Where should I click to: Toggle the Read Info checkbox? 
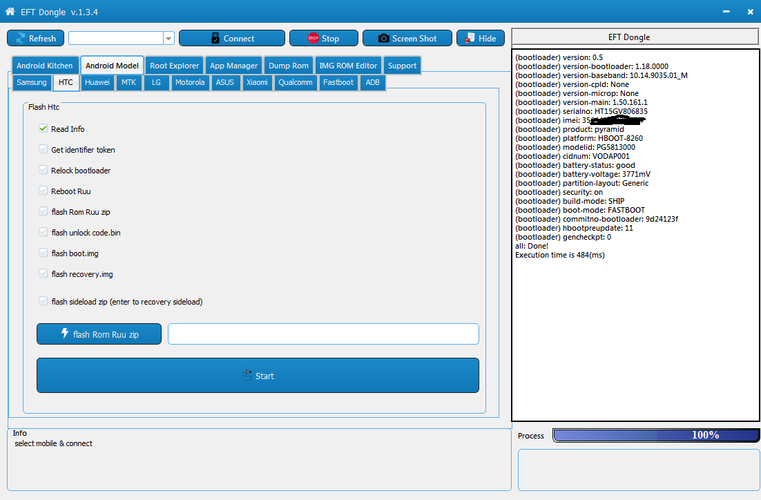point(44,128)
